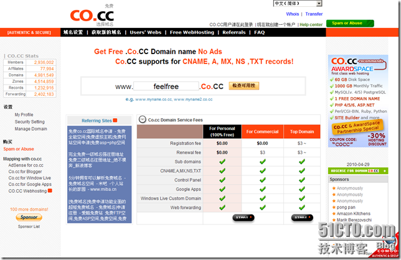The height and width of the screenshot is (260, 401).
Task: Click Members count 2,936,002
Action: (x=44, y=62)
